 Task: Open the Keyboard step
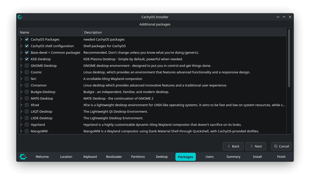pos(90,157)
